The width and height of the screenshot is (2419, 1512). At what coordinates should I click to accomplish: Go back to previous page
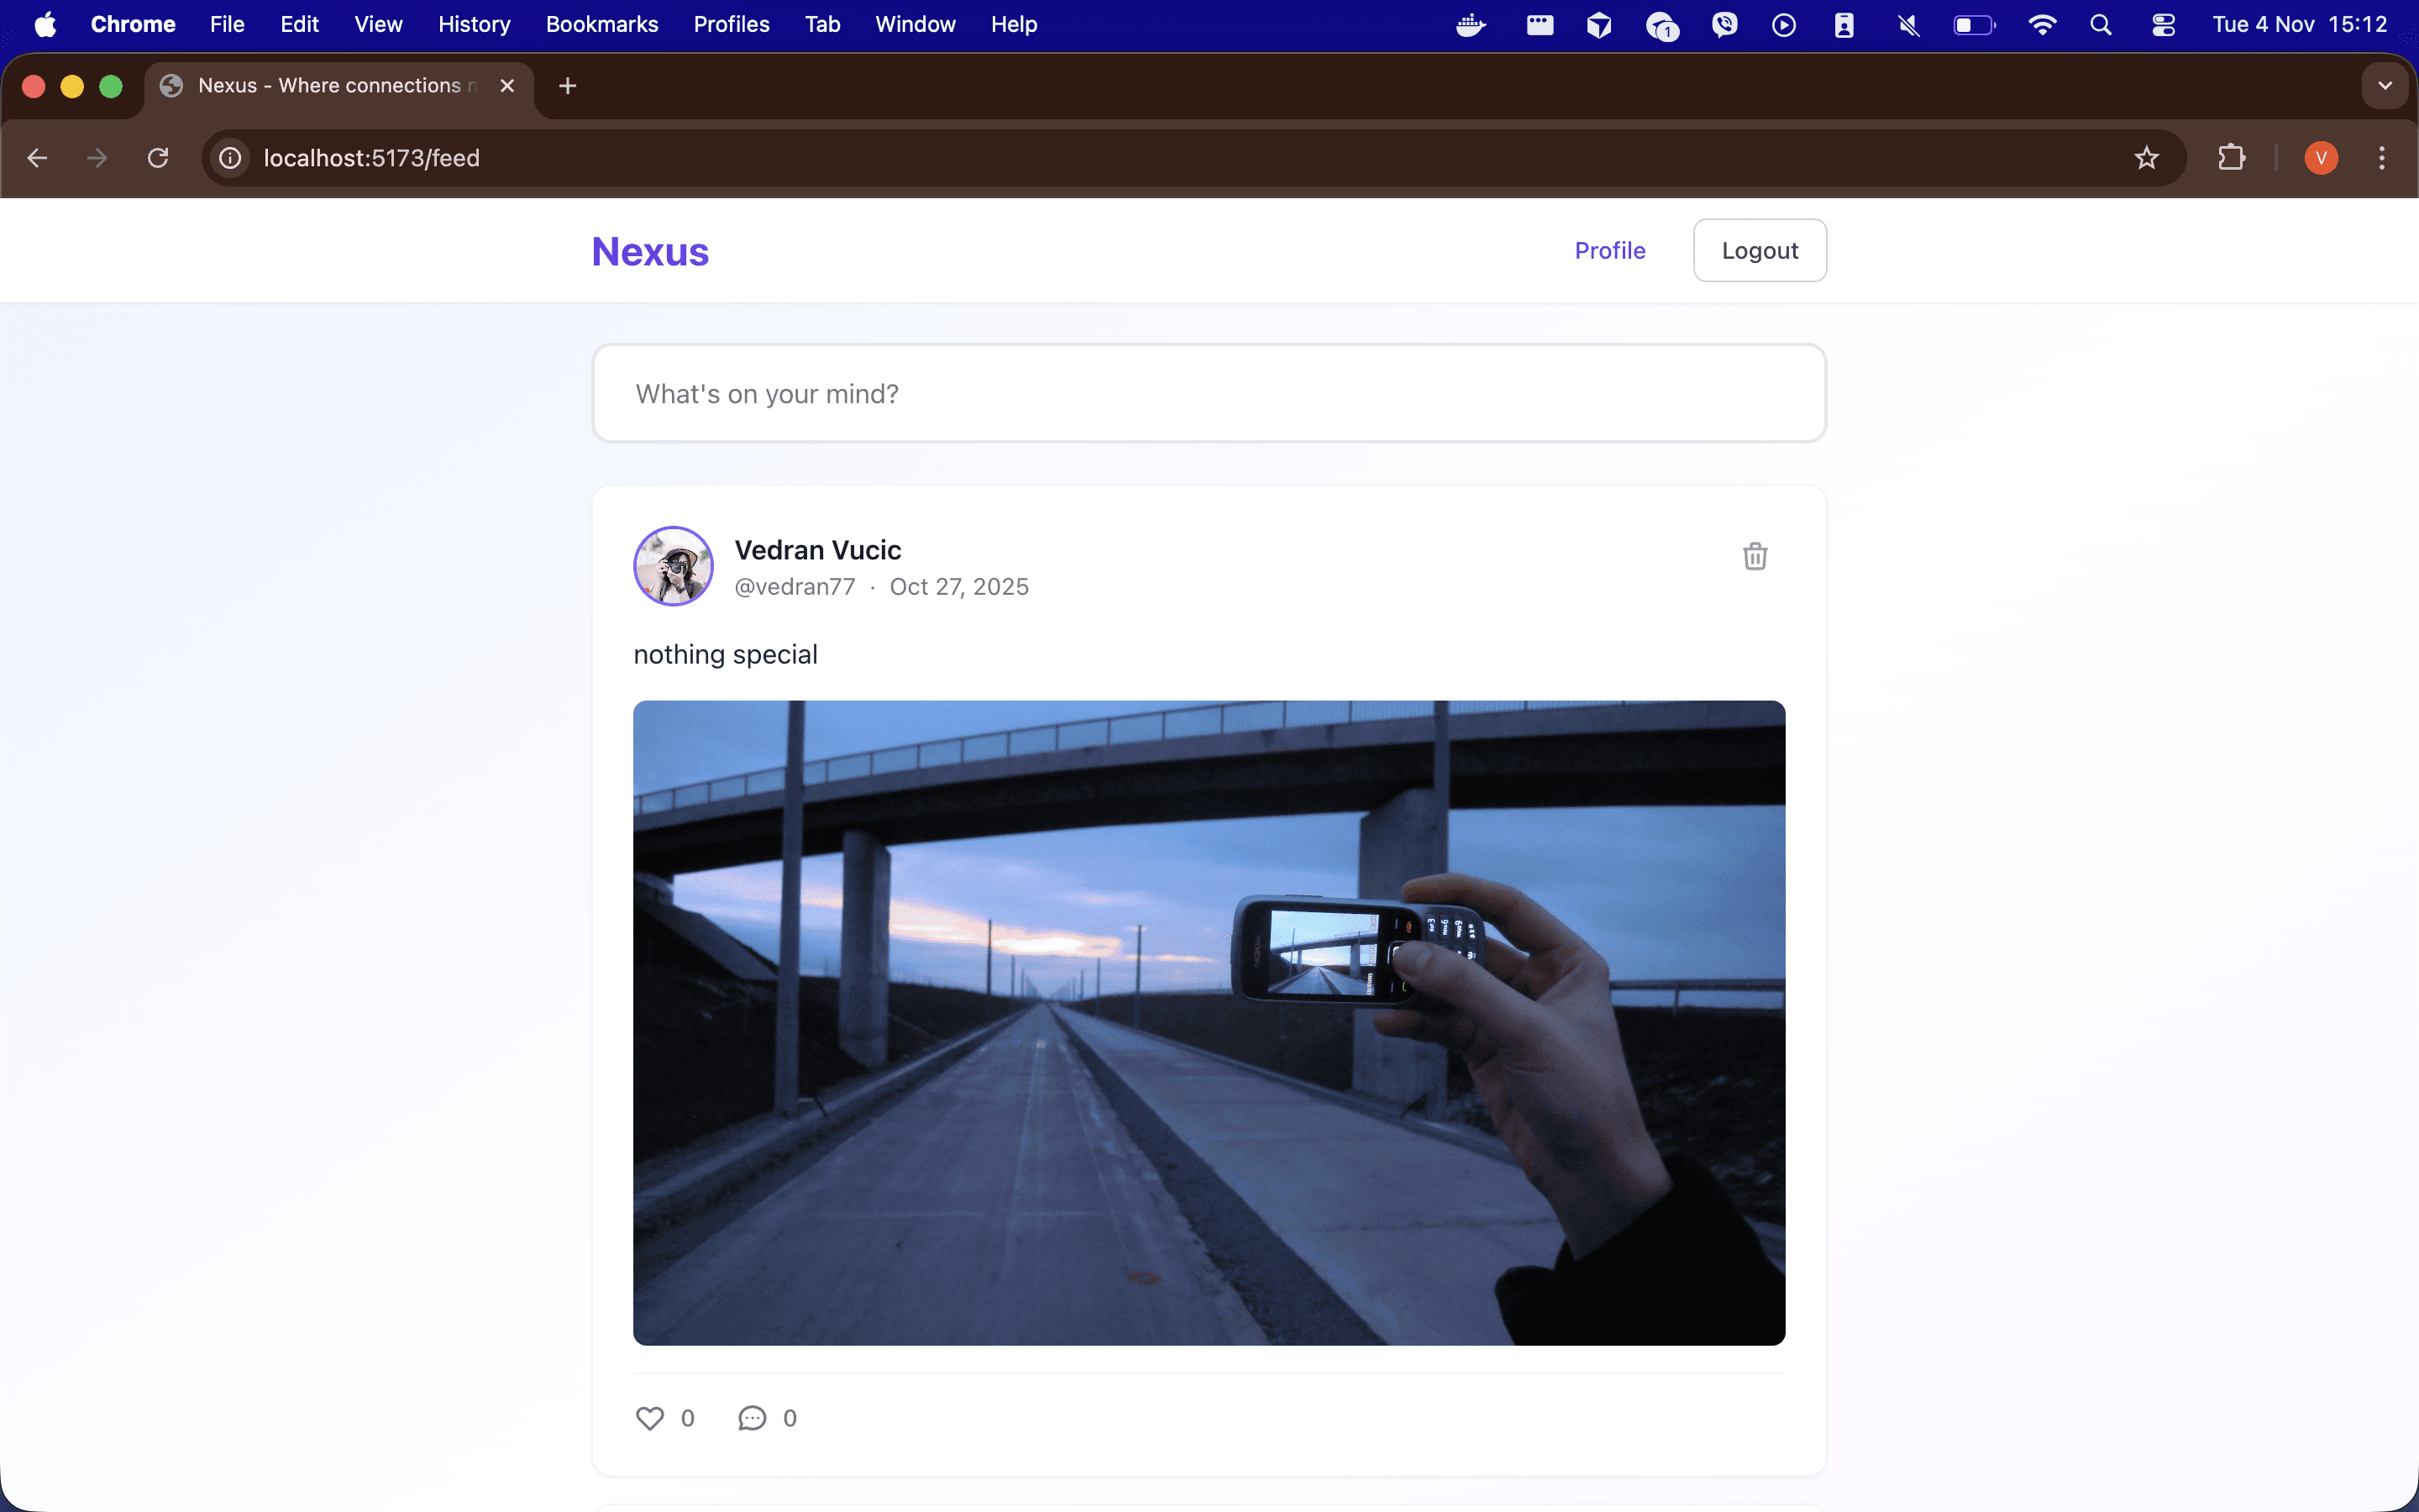pyautogui.click(x=38, y=158)
